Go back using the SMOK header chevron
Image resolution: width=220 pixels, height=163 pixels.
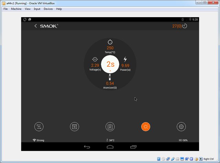point(36,26)
